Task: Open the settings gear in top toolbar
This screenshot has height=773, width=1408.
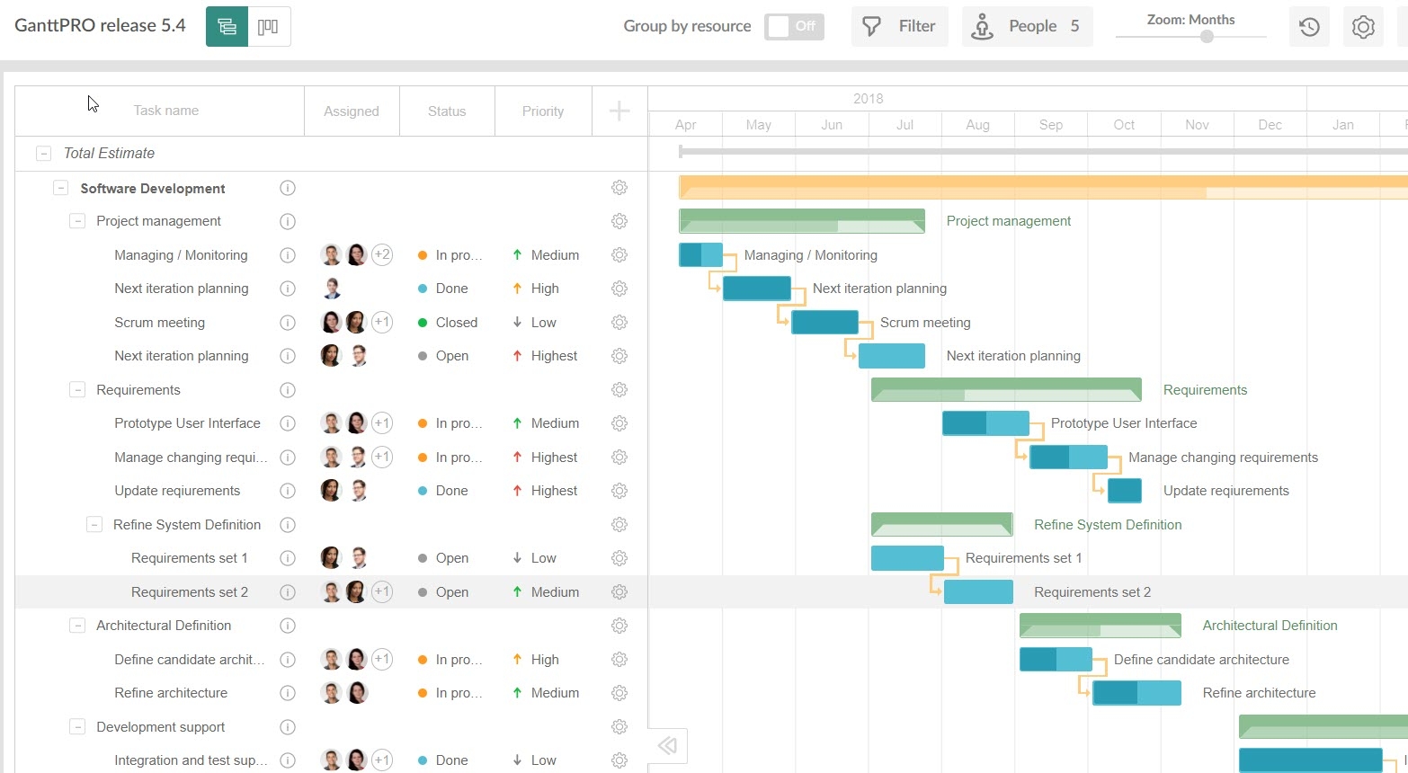Action: [x=1363, y=27]
